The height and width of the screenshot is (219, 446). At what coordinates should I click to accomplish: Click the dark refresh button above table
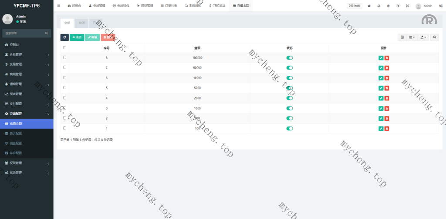[x=64, y=37]
